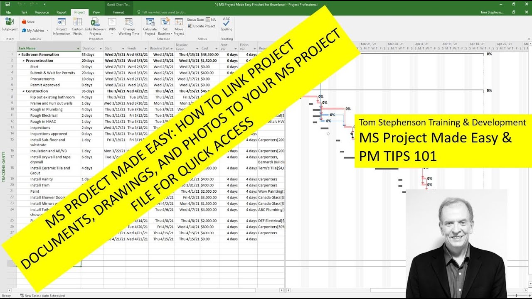Open Finish column filter dropdown

tap(145, 49)
